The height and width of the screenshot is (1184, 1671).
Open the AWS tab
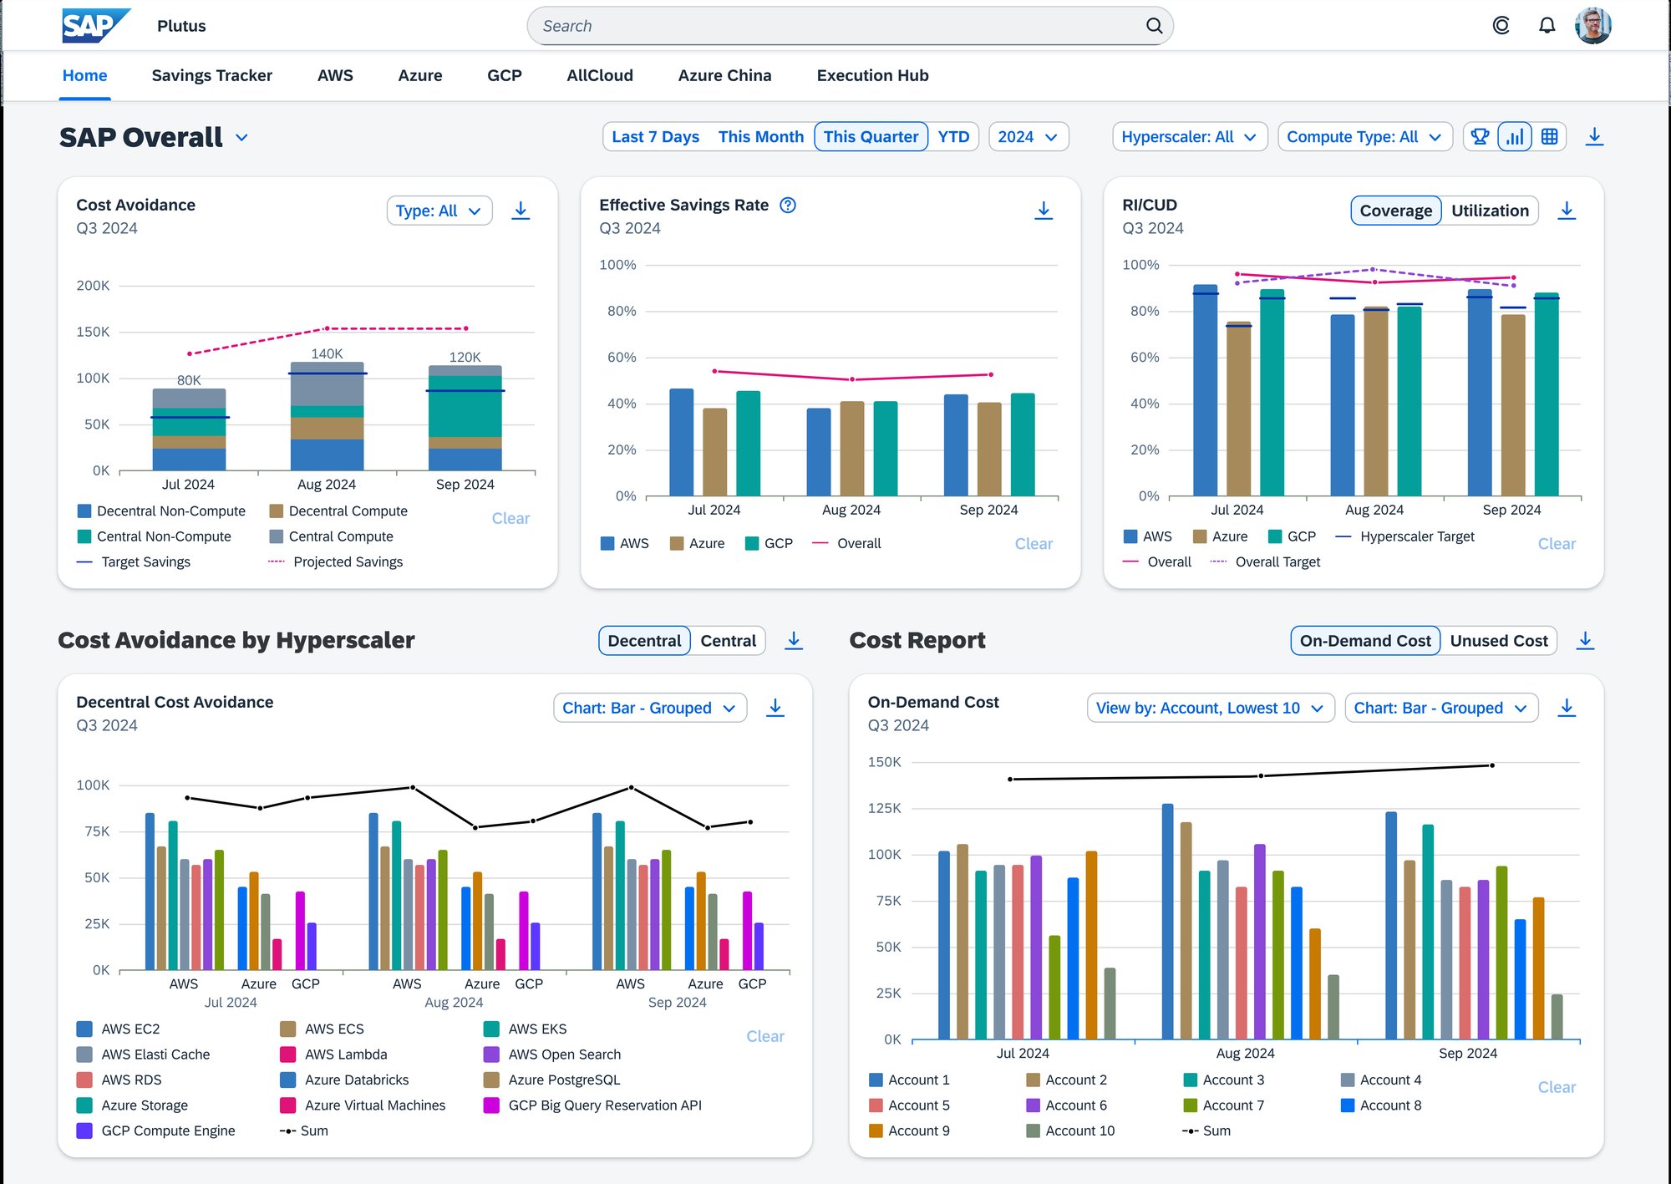coord(335,75)
